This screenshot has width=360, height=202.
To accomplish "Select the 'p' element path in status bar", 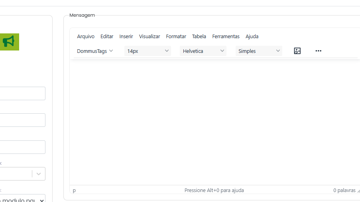I will 74,190.
